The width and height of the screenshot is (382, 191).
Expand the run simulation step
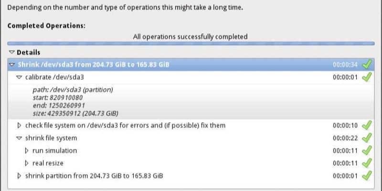coord(27,150)
